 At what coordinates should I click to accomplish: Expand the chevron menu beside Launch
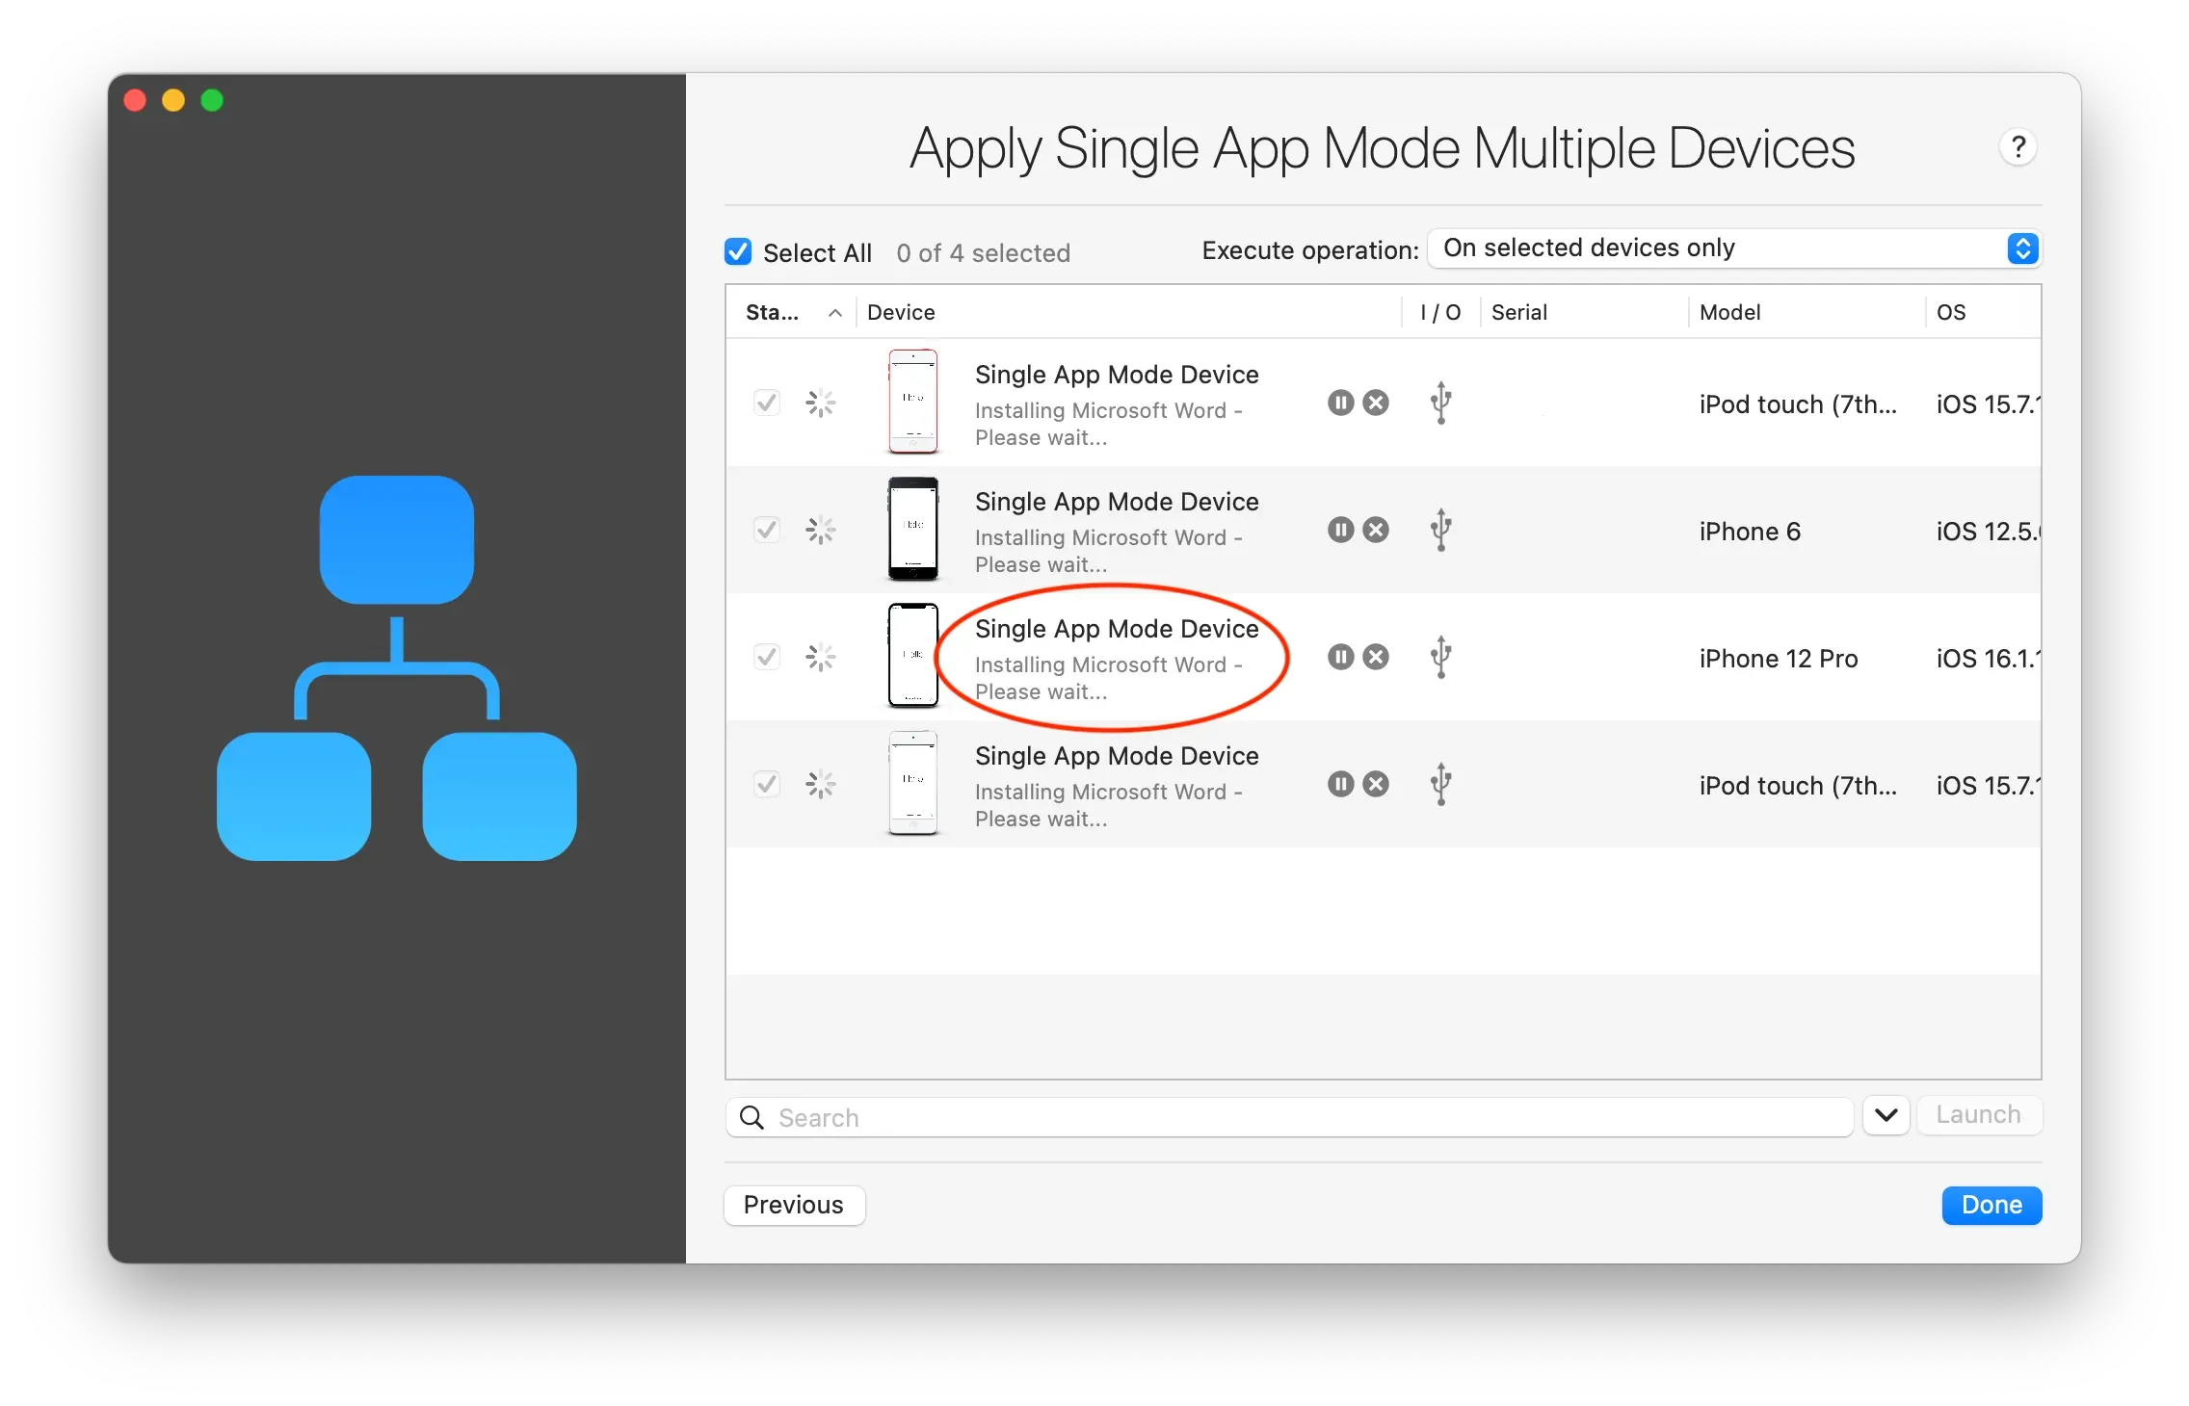[1886, 1115]
